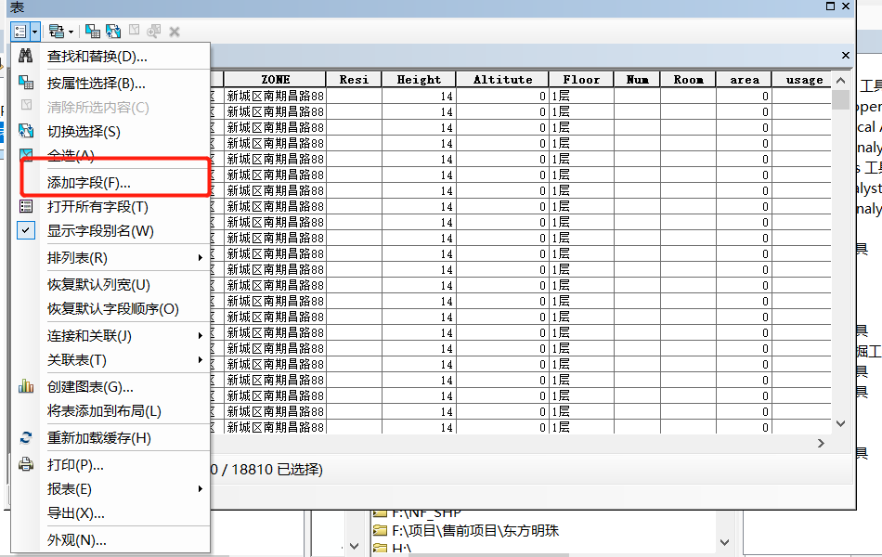Open the Table Options dropdown arrow
This screenshot has height=557, width=882.
click(33, 31)
